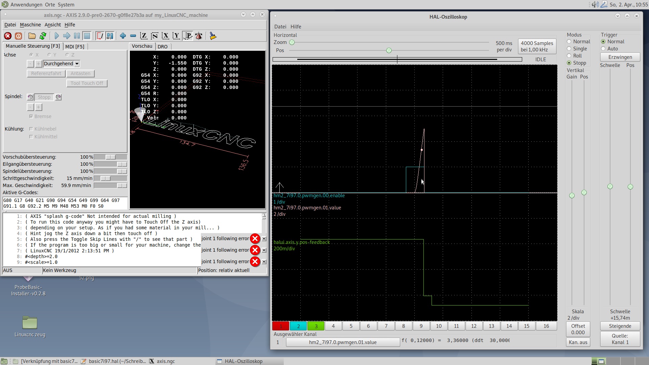Switch to Vorschau tab
The image size is (649, 365).
[x=142, y=46]
